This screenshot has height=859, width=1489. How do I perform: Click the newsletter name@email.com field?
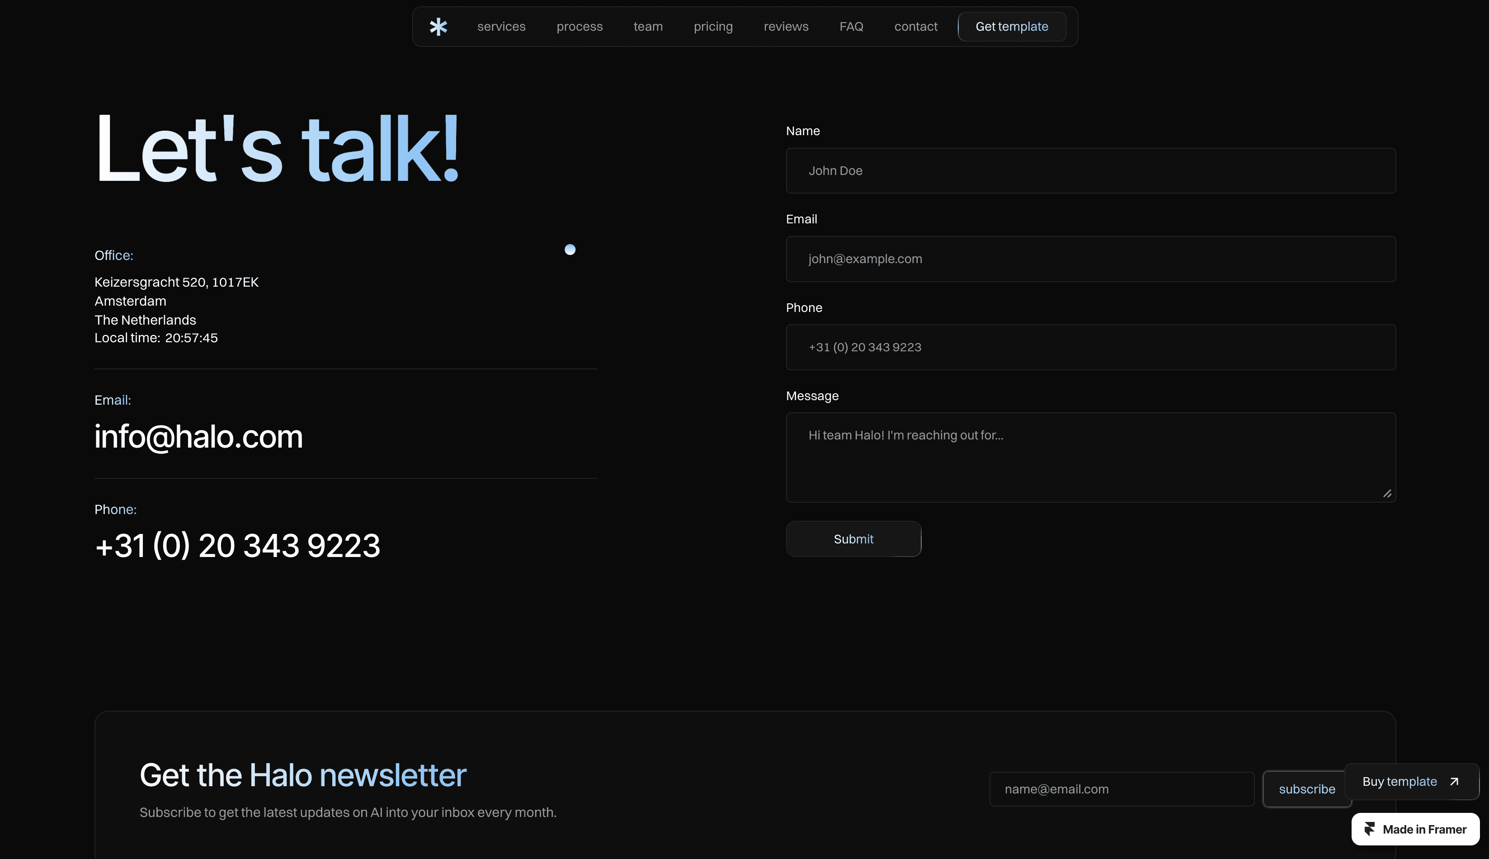(1121, 789)
